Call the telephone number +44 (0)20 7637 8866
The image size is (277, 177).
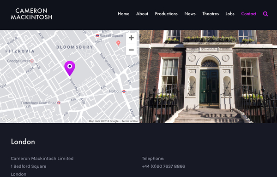tap(163, 166)
